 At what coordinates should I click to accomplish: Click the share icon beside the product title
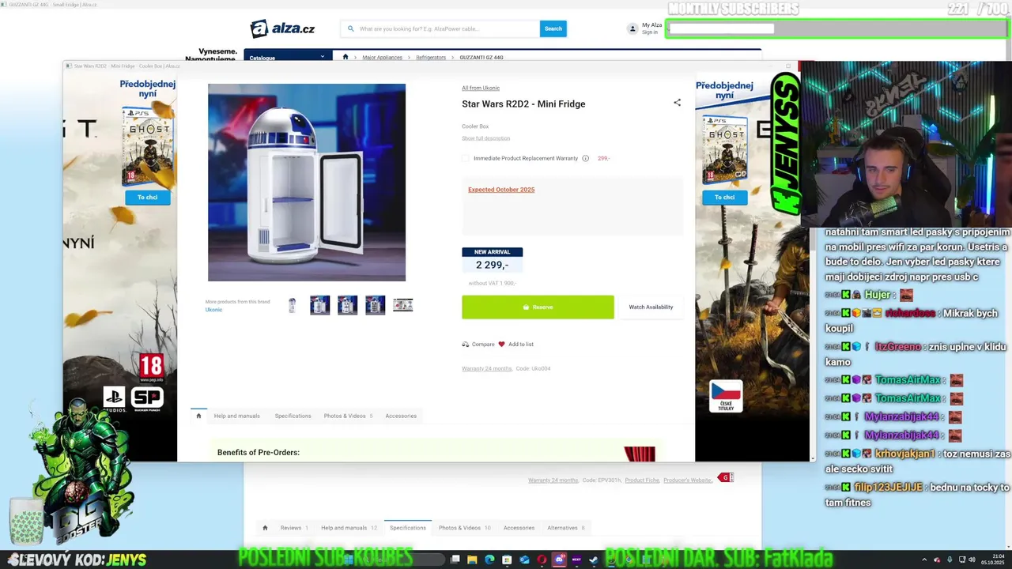point(677,103)
